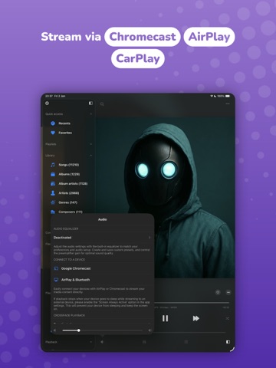
Task: Open the Genres list
Action: [x=64, y=202]
